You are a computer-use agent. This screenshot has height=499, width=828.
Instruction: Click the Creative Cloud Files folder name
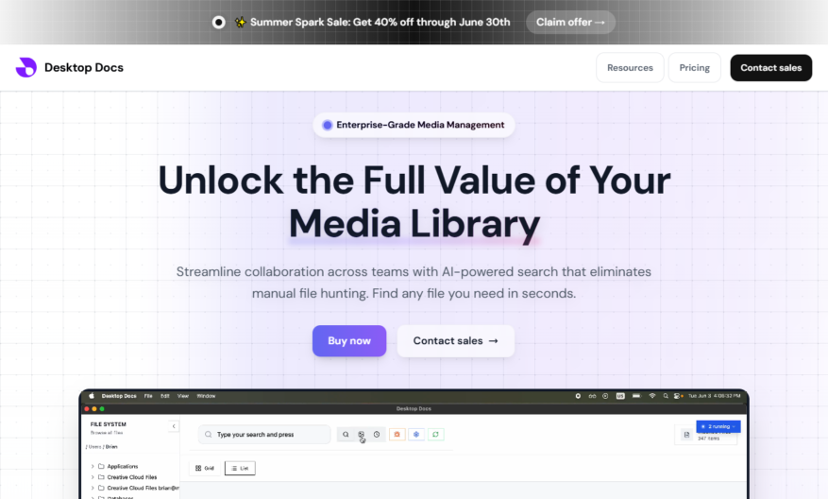click(x=132, y=477)
